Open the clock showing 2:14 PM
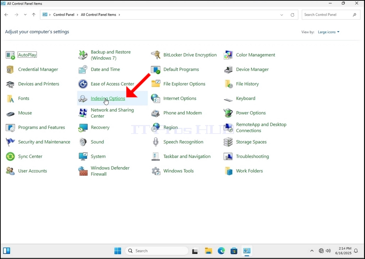365x259 pixels. coord(343,251)
